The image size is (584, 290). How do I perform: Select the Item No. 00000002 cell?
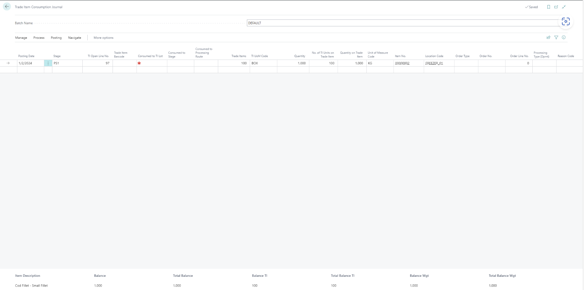(408, 63)
